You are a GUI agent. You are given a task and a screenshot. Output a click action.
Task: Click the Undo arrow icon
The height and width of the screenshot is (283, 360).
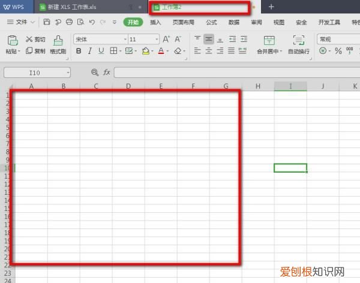(92, 22)
